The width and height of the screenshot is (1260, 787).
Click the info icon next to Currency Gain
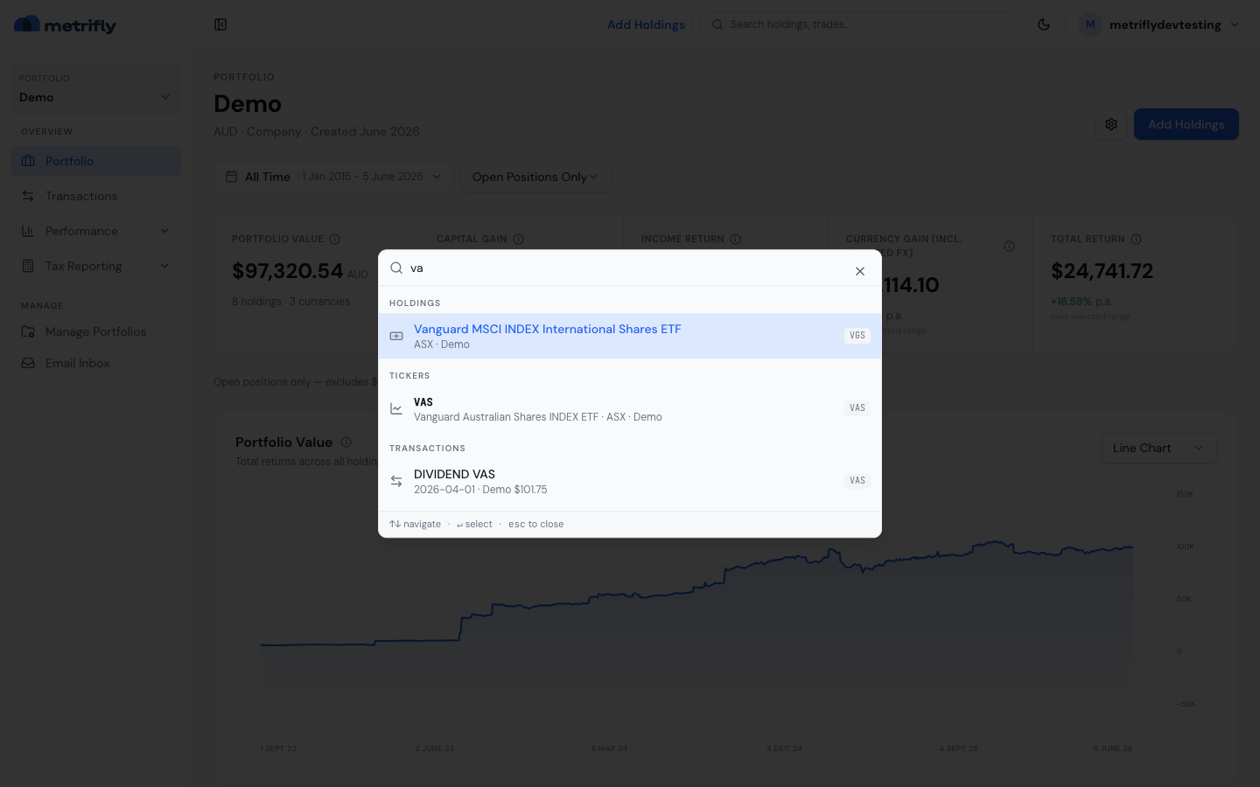[1009, 246]
